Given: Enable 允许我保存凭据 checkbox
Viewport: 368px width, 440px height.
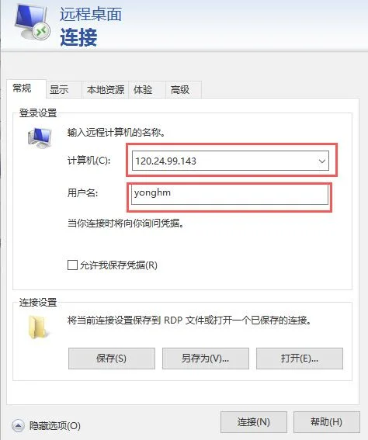Looking at the screenshot, I should click(72, 265).
